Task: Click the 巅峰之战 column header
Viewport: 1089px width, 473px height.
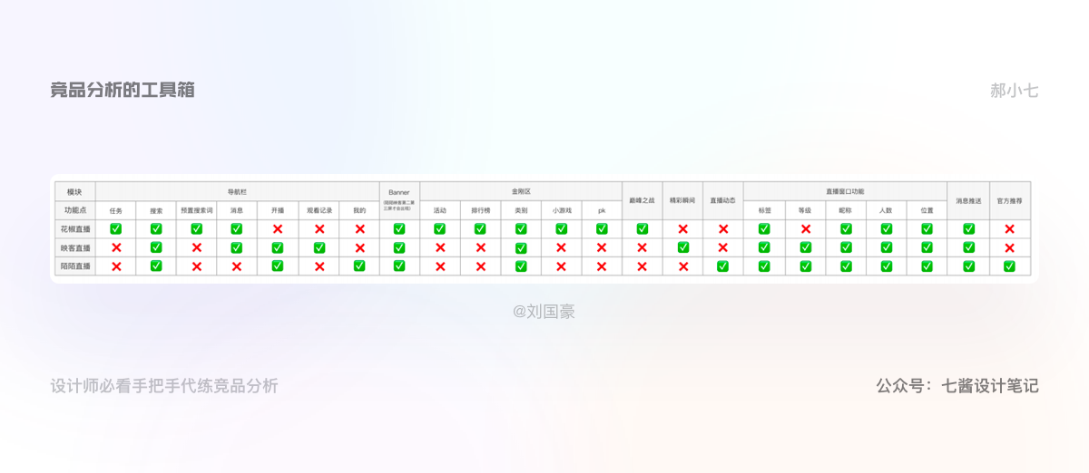Action: 643,200
